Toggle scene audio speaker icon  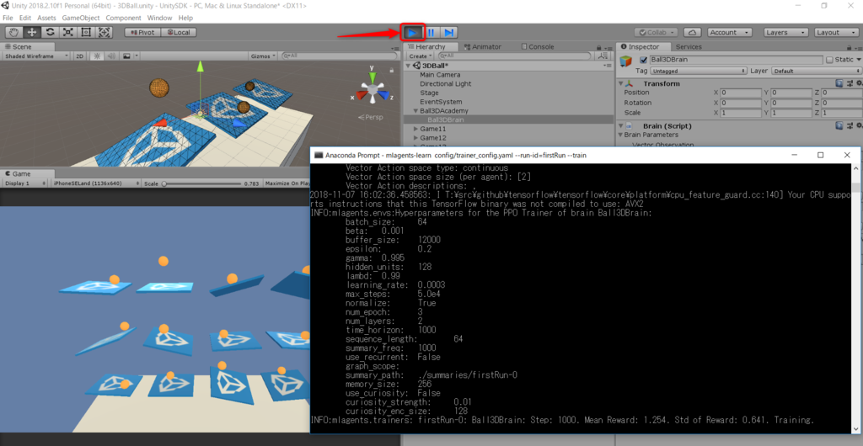tap(111, 56)
